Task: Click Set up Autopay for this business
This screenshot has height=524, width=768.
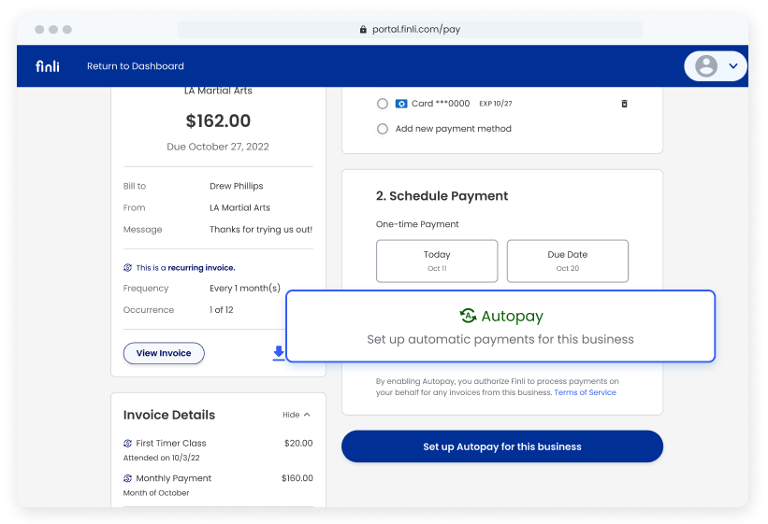Action: (502, 446)
